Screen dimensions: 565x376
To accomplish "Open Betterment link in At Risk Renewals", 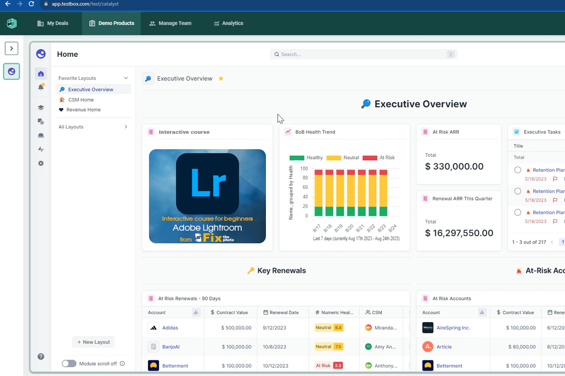I will [175, 366].
